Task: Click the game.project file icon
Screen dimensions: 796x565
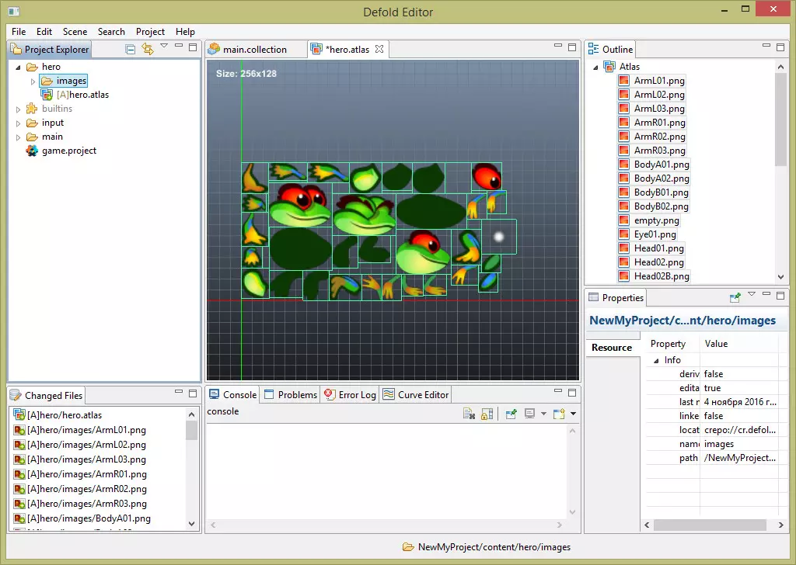Action: pos(32,151)
